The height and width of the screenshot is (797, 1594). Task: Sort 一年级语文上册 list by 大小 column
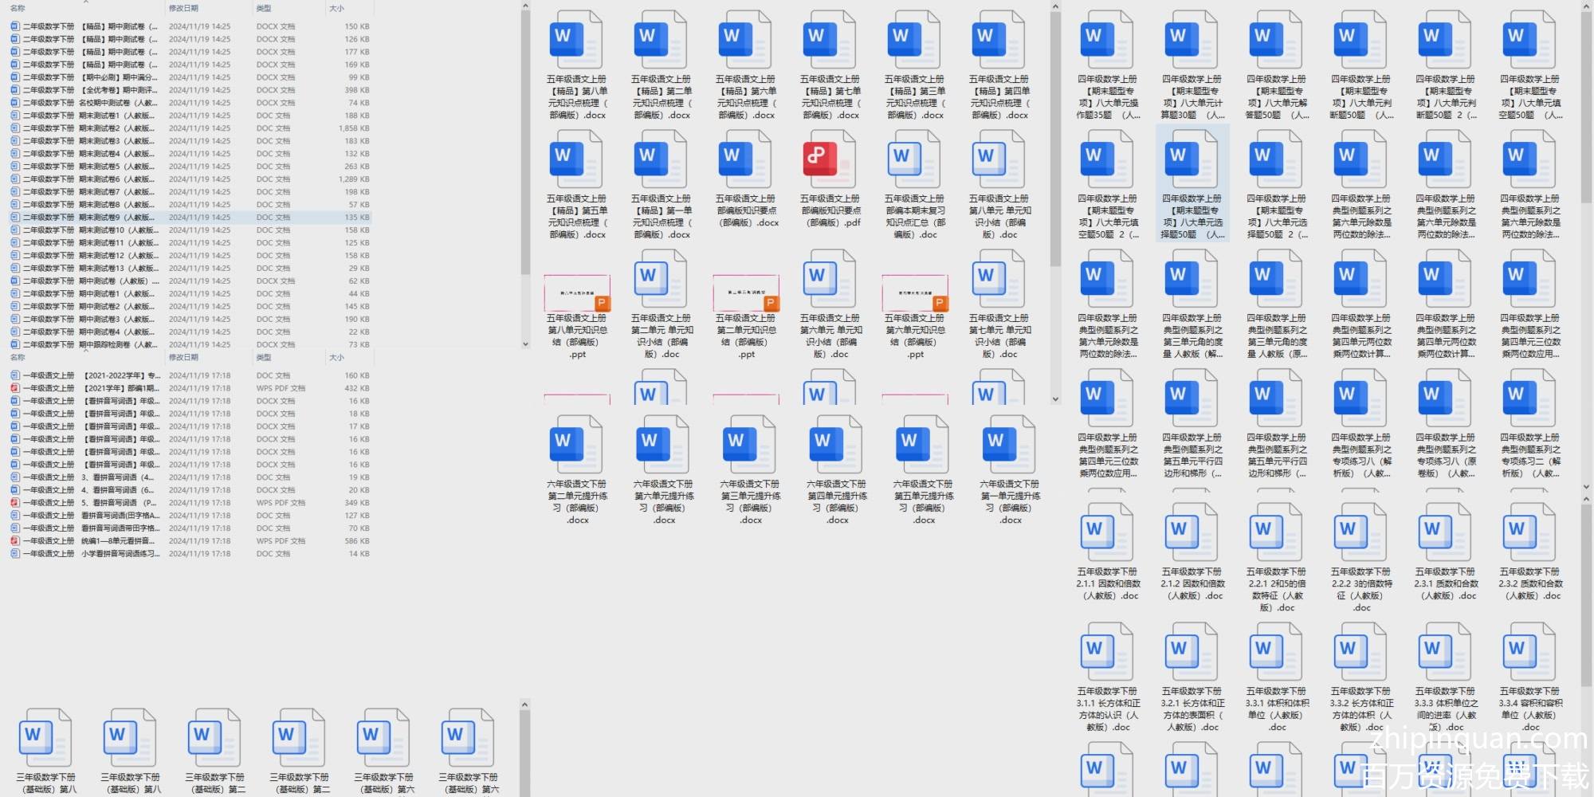tap(336, 358)
